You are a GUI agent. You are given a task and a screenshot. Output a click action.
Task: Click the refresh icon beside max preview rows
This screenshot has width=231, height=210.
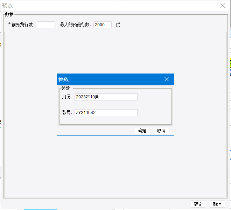point(118,25)
